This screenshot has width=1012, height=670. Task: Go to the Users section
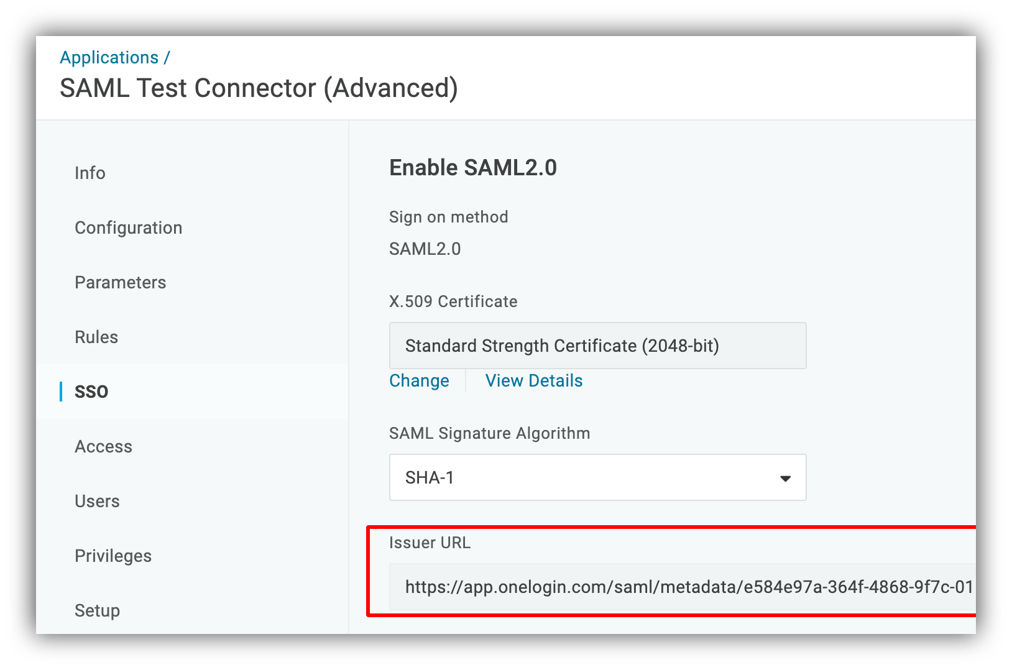[x=97, y=501]
